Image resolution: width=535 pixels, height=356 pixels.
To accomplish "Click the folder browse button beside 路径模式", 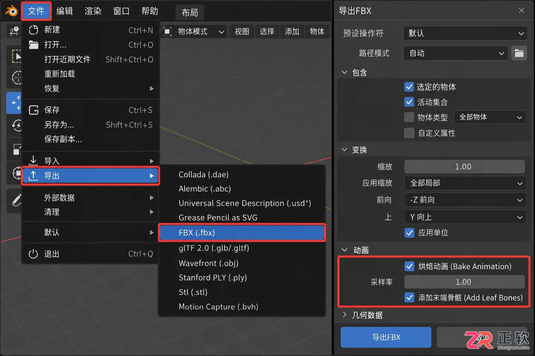I will 519,53.
